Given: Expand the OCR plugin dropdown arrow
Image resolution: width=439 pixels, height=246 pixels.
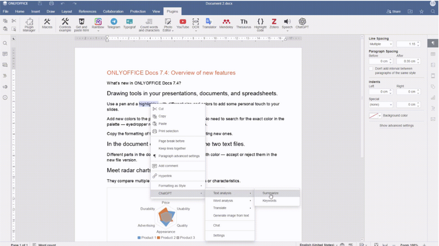Looking at the screenshot, I should tap(195, 31).
